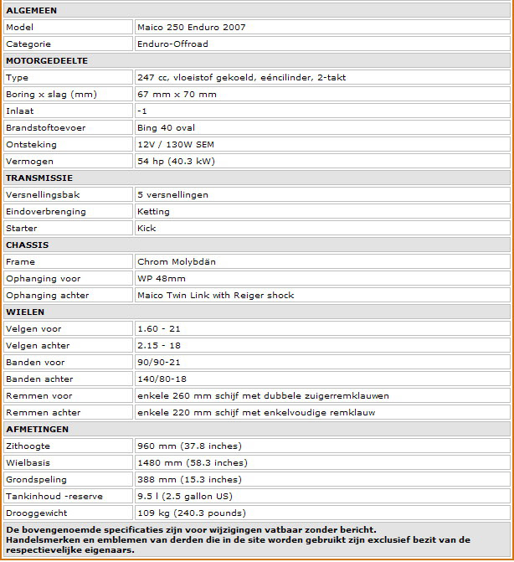Viewport: 514px width, 562px height.
Task: Click the WIELEN section header
Action: [x=257, y=312]
